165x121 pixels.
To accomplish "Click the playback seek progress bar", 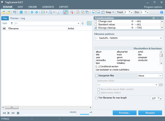I will click(49, 114).
